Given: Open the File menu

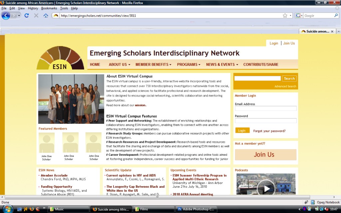Looking at the screenshot, I should click(x=4, y=8).
